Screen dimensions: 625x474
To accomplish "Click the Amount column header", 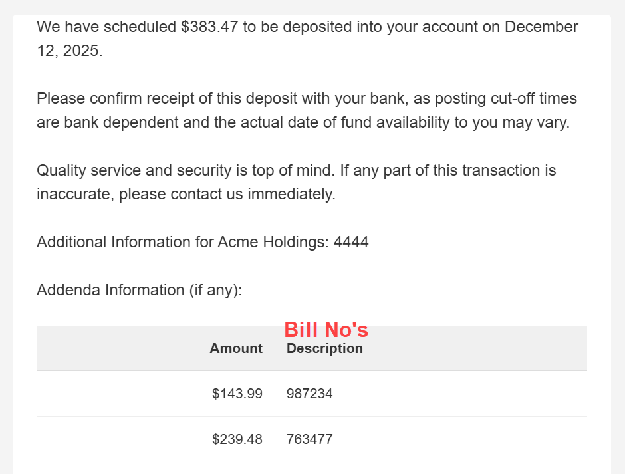I will (236, 348).
